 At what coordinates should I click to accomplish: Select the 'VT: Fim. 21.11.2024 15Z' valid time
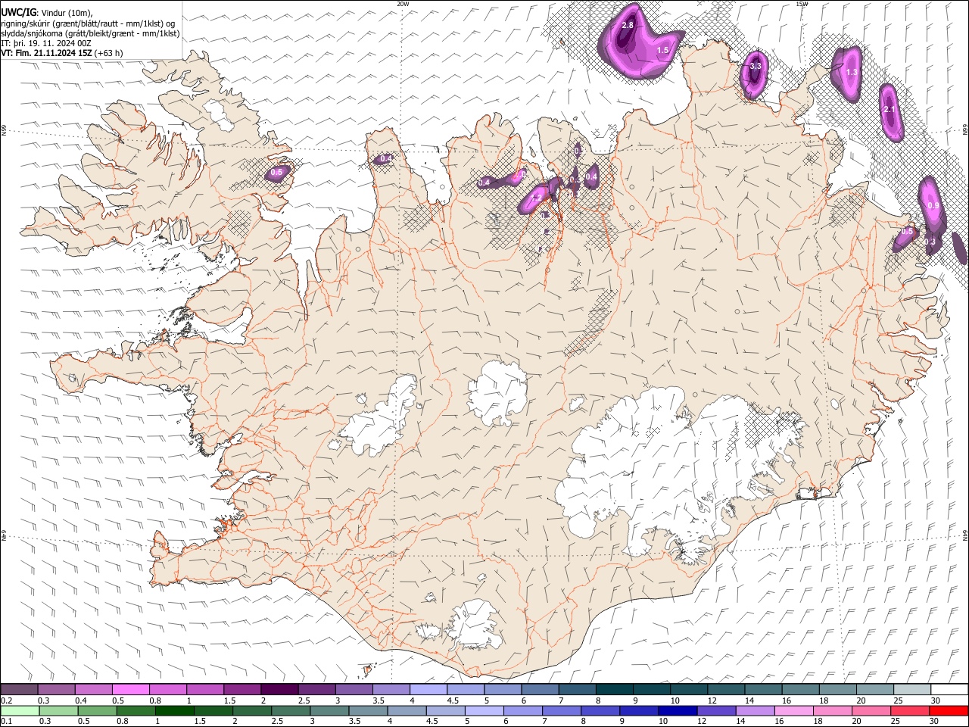[47, 53]
